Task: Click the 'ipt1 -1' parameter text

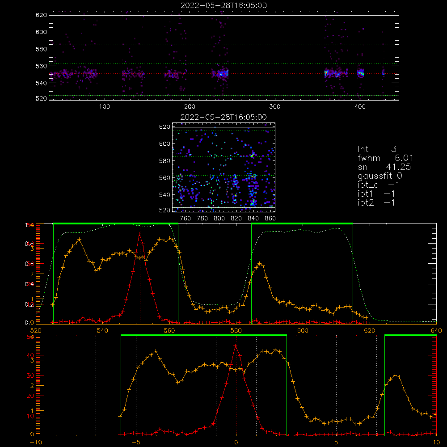Action: (x=376, y=194)
